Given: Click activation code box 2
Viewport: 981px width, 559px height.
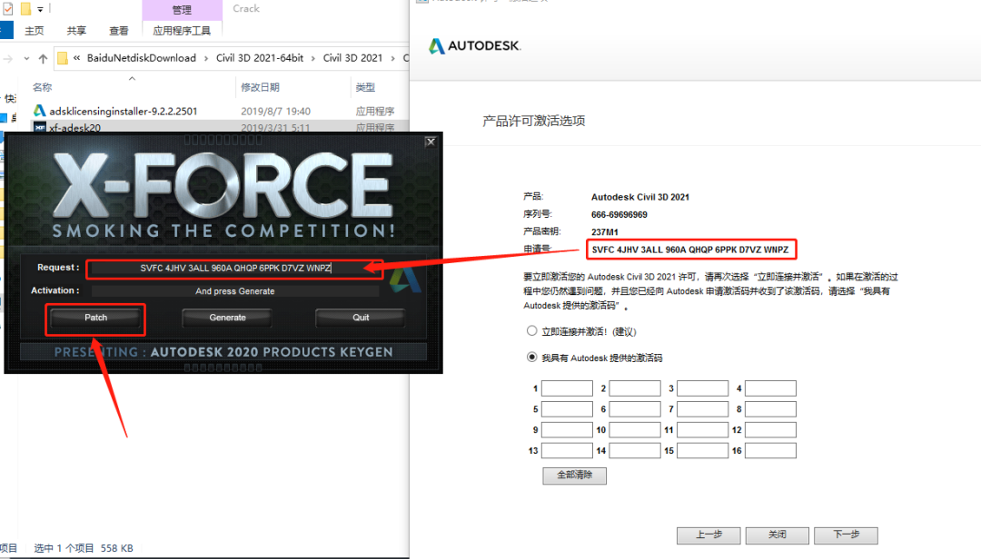Looking at the screenshot, I should pyautogui.click(x=635, y=388).
